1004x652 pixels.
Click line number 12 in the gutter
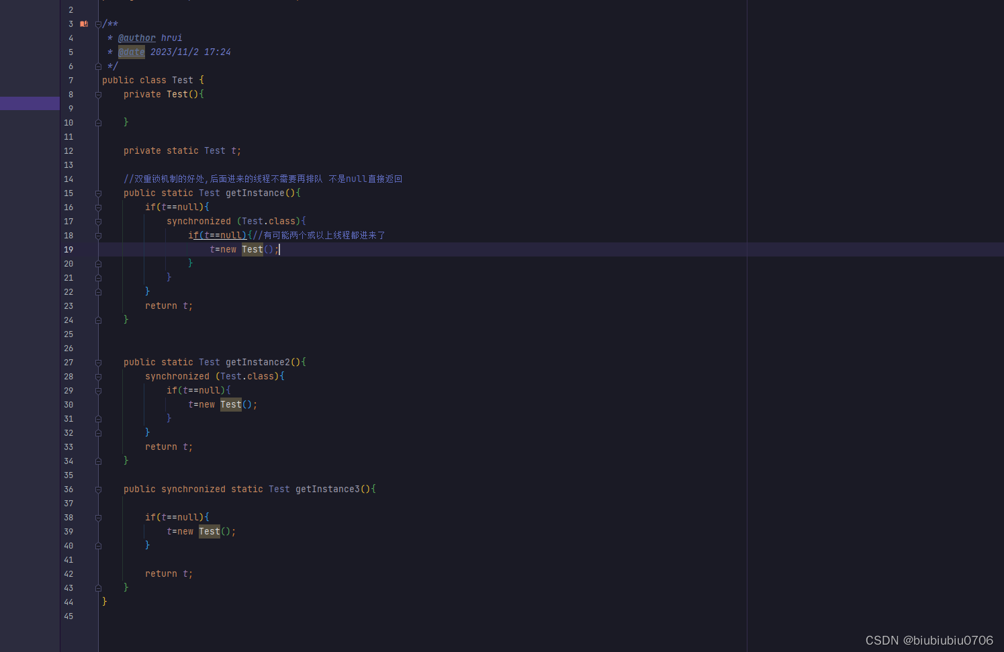click(69, 151)
